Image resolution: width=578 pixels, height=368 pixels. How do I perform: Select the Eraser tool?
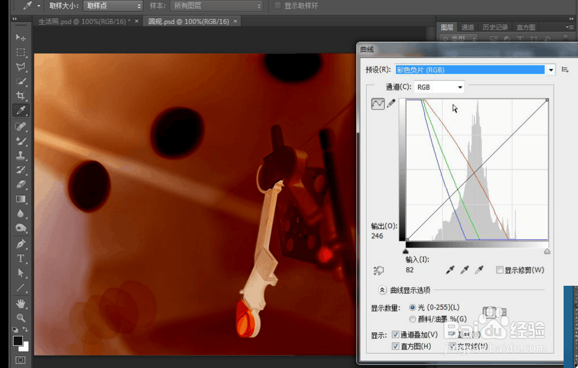(x=20, y=184)
